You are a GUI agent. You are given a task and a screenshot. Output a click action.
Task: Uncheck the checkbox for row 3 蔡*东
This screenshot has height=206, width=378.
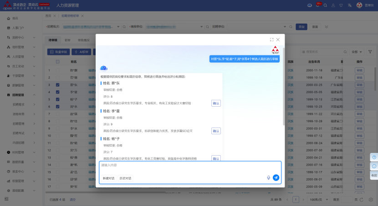[x=57, y=85]
